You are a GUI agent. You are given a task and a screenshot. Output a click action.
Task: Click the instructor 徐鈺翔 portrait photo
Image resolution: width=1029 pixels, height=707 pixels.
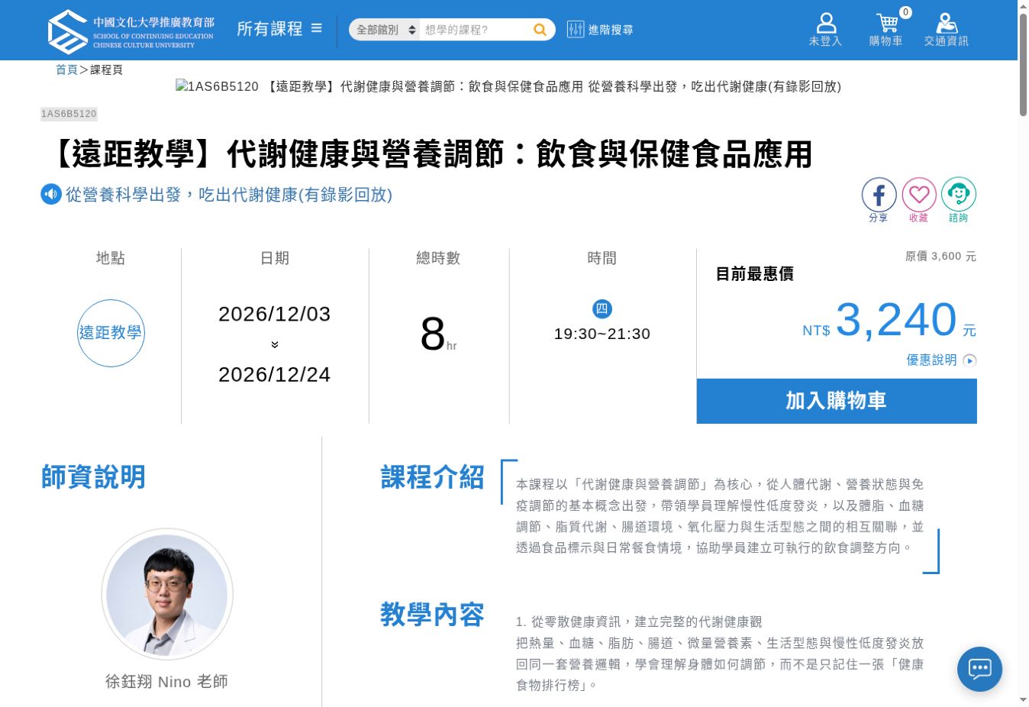click(167, 594)
